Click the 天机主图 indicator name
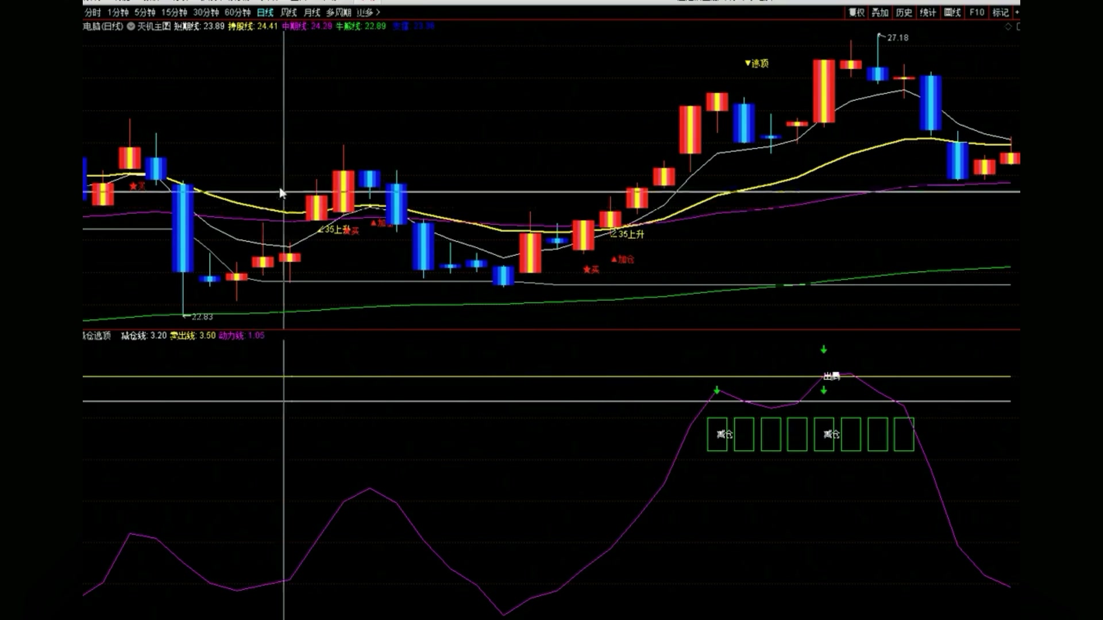The height and width of the screenshot is (620, 1103). pyautogui.click(x=153, y=26)
